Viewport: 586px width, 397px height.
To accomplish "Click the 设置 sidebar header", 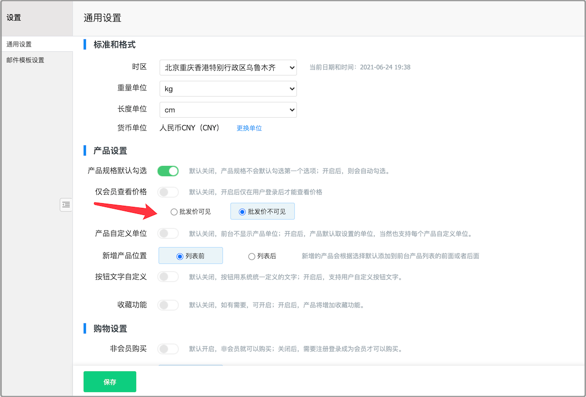I will (x=14, y=18).
